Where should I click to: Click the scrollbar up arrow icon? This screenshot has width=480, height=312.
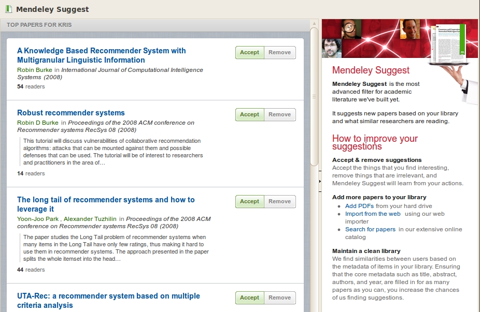pos(314,23)
